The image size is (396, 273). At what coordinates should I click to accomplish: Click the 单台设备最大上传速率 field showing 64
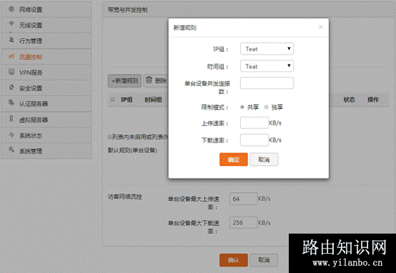click(x=244, y=198)
